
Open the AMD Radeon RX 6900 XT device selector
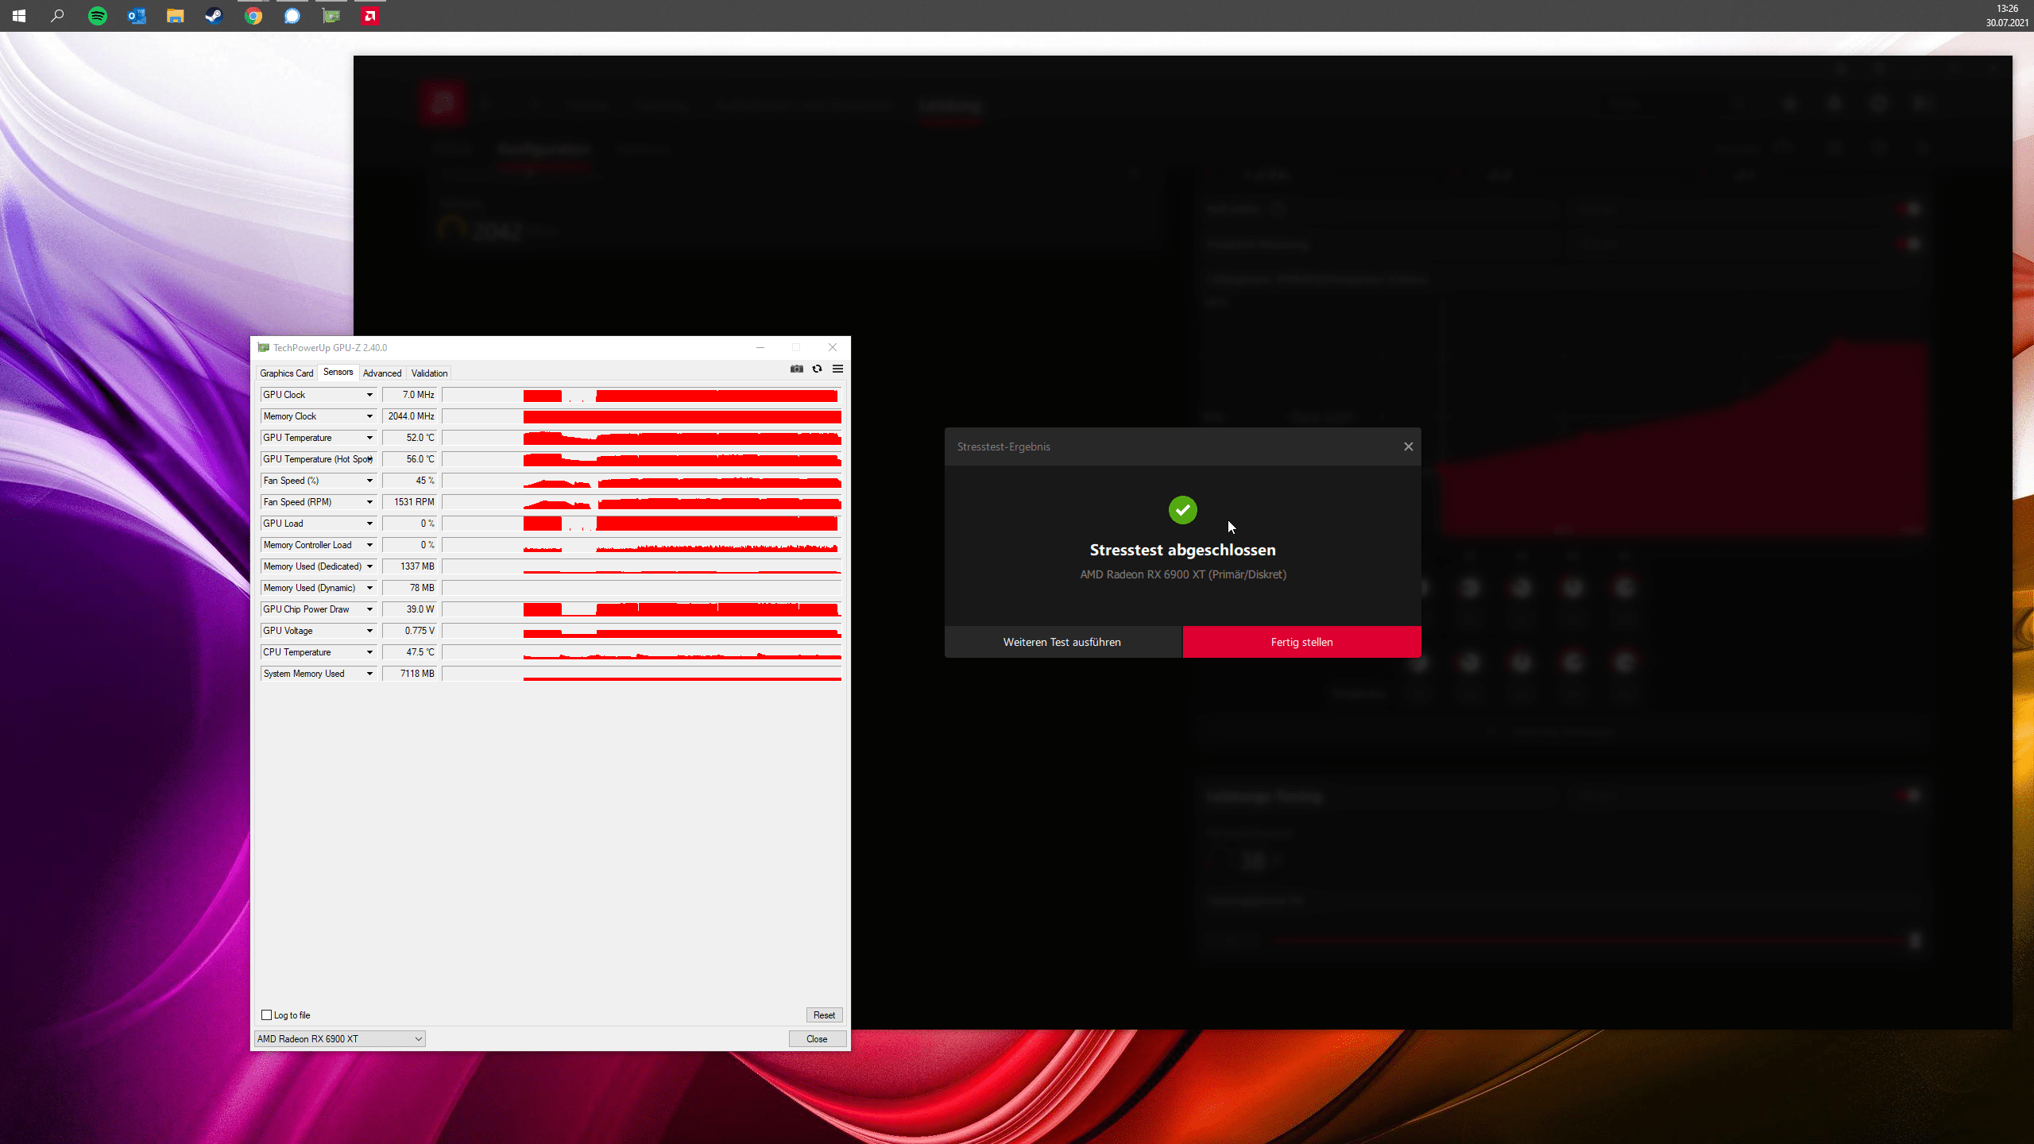[340, 1038]
